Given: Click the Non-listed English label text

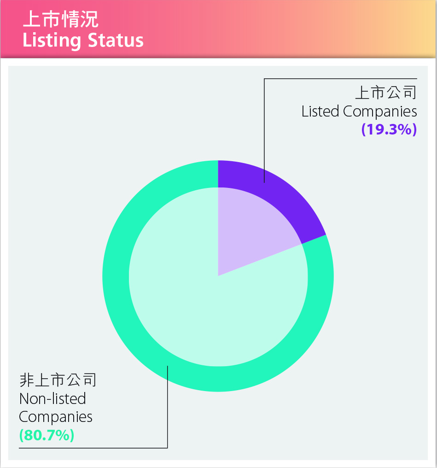Looking at the screenshot, I should [x=52, y=399].
